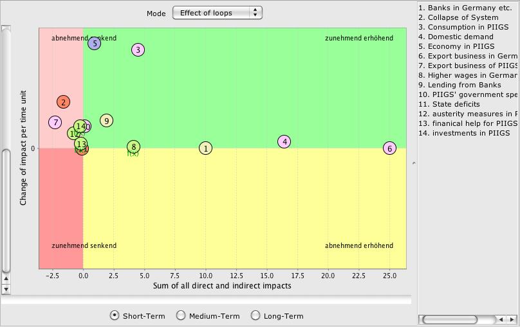
Task: Click node 5 in the chart
Action: 95,44
